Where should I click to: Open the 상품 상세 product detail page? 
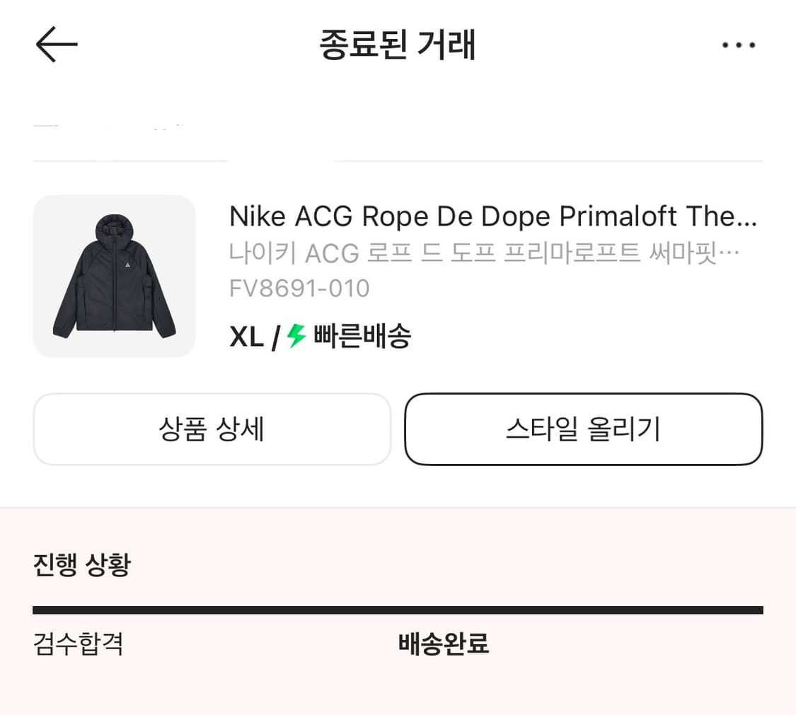tap(212, 429)
